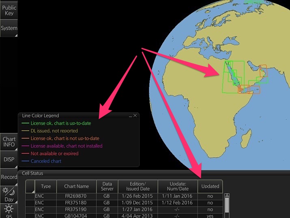The image size is (290, 218).
Task: Click the table corner select-all cell
Action: pyautogui.click(x=30, y=186)
